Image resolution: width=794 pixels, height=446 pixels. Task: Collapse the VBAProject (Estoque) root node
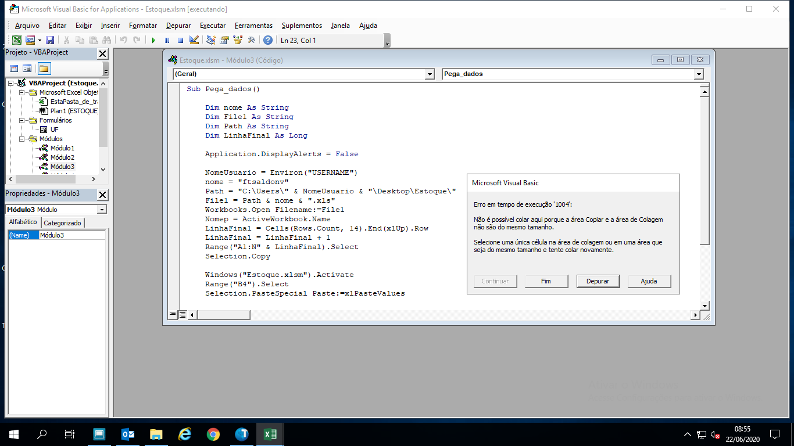[x=12, y=83]
